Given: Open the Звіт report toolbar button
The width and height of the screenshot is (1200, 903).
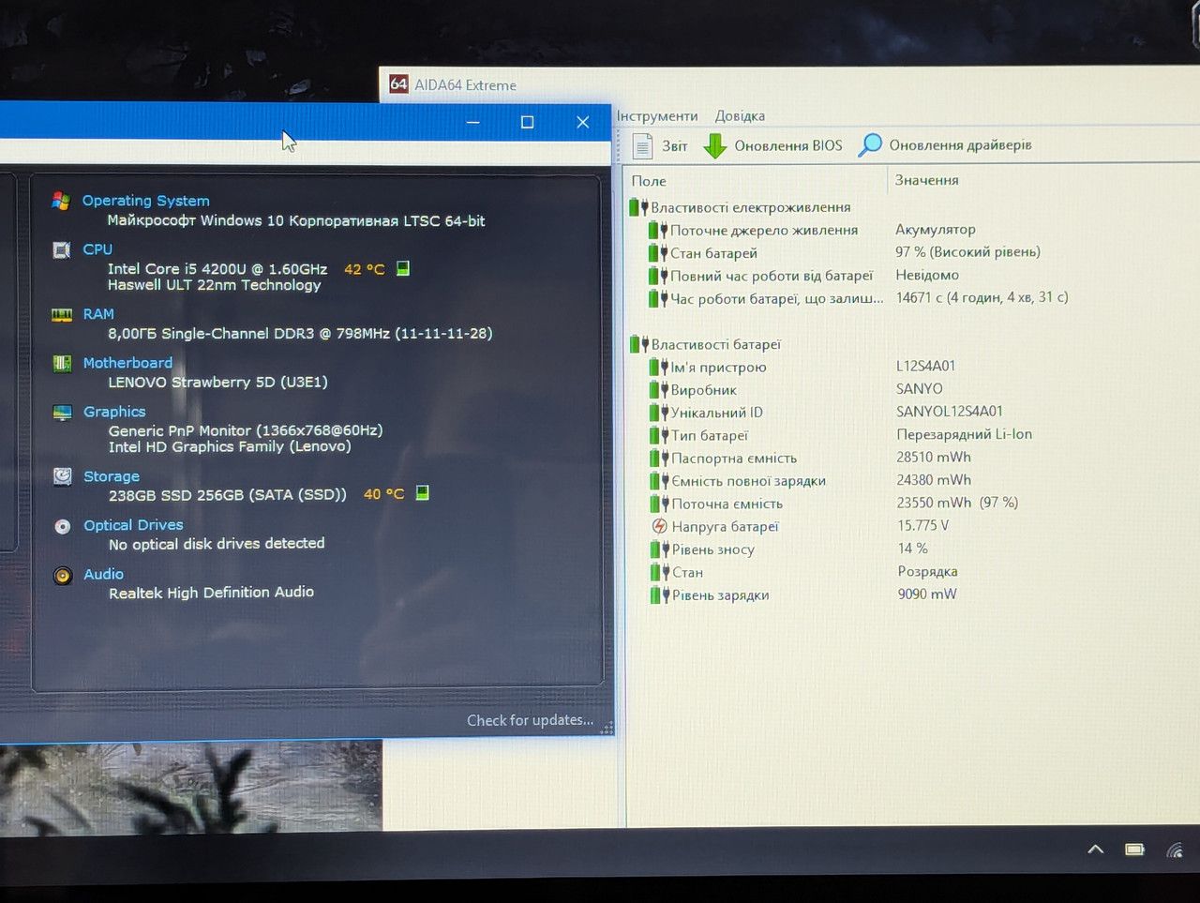Looking at the screenshot, I should tap(660, 145).
